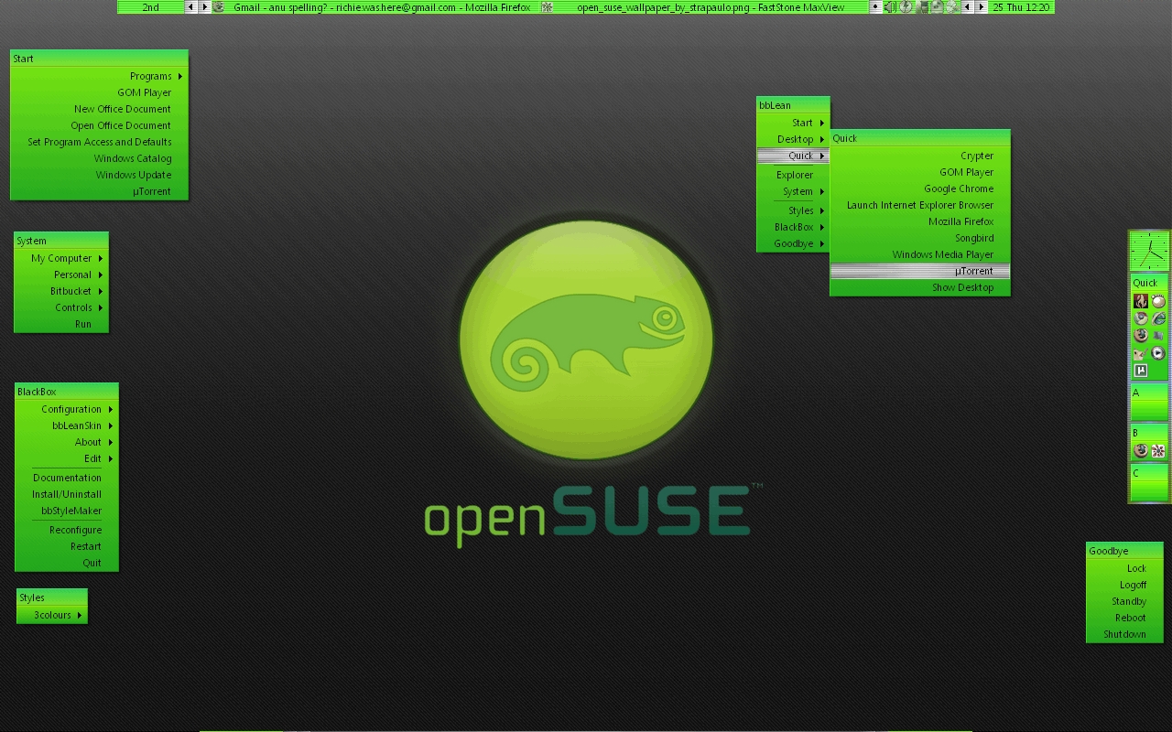
Task: Select Google Chrome in Quick submenu
Action: coord(920,188)
